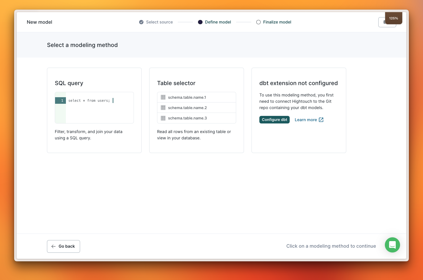Click the table icon beside schema.table.name.1

pos(163,97)
